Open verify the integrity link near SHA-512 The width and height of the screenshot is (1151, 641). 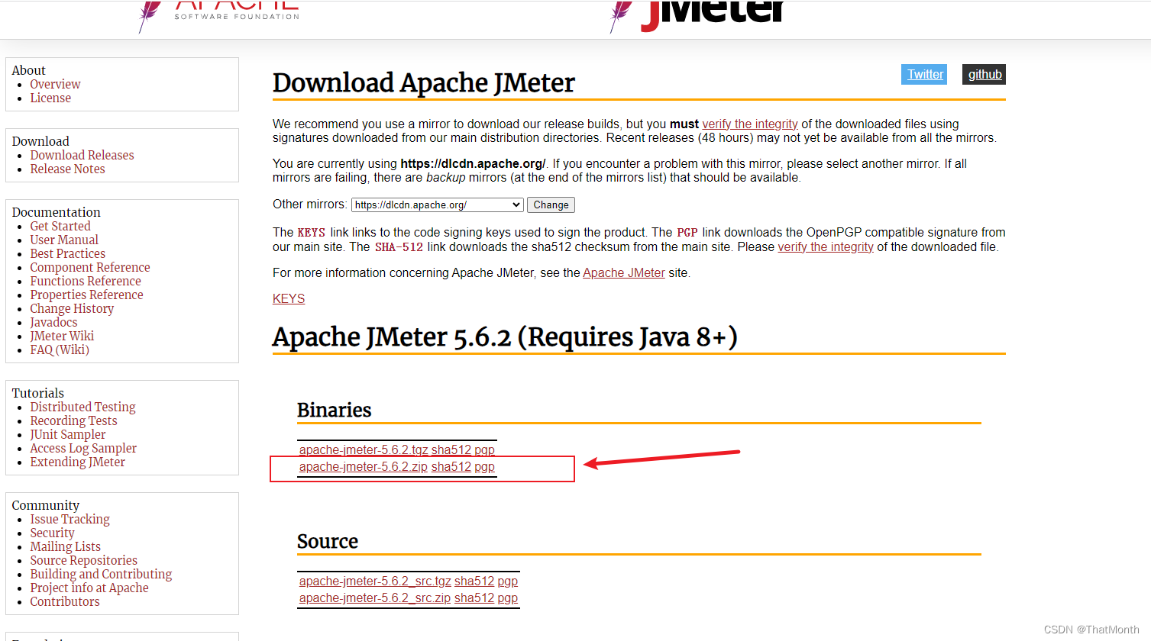click(x=826, y=246)
